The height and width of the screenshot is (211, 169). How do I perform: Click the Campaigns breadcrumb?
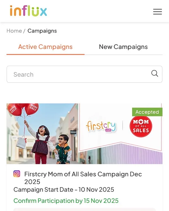coord(42,31)
